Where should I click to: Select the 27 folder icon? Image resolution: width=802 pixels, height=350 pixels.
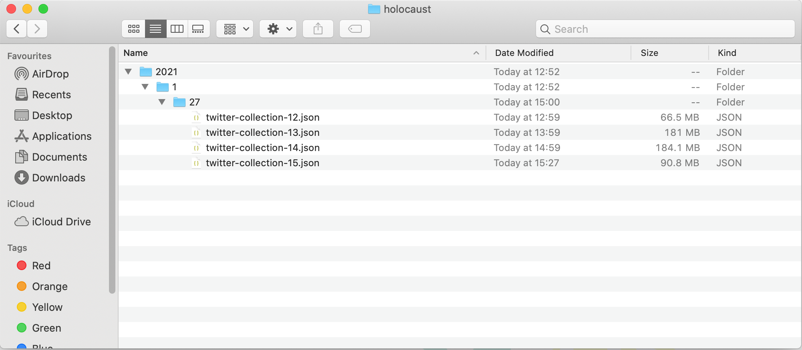tap(179, 102)
